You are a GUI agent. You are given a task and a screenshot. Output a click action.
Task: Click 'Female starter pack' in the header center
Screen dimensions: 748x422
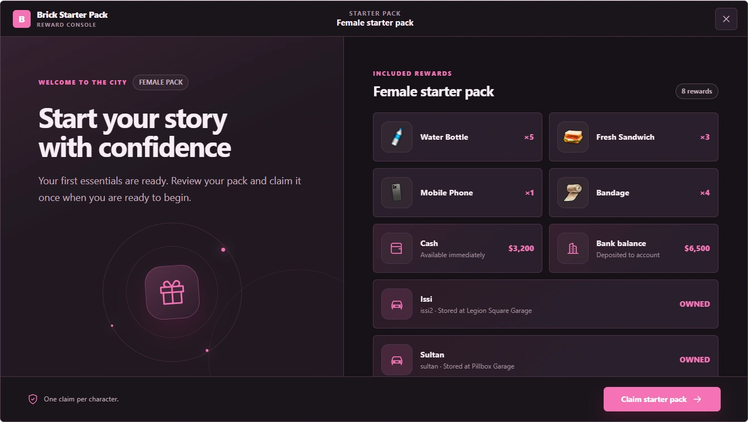(375, 23)
